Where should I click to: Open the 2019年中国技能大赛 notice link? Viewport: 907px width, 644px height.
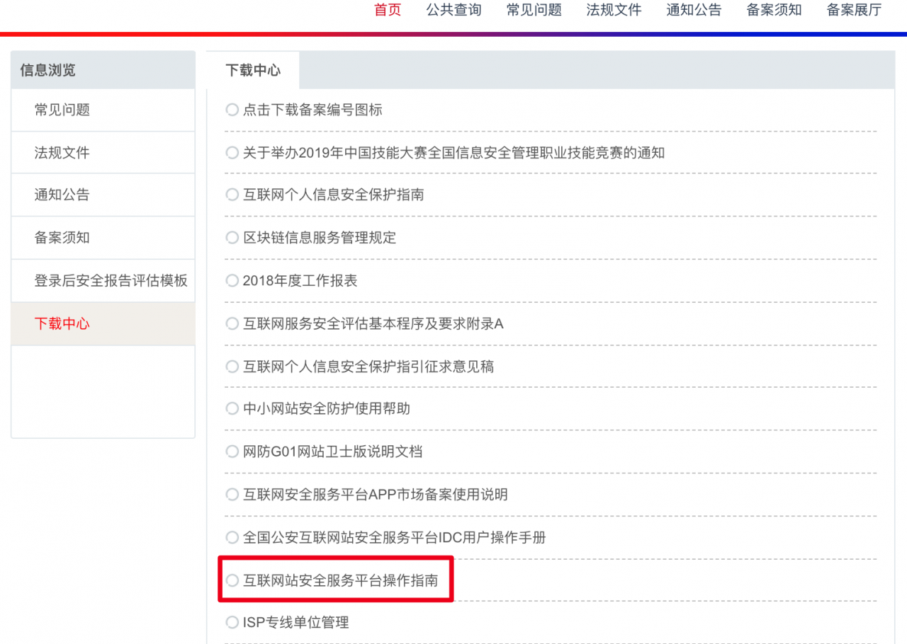click(x=453, y=153)
